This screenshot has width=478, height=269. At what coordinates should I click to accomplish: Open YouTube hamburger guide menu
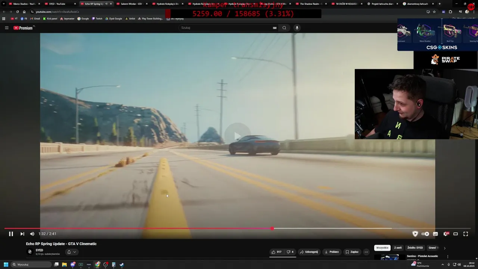coord(7,28)
